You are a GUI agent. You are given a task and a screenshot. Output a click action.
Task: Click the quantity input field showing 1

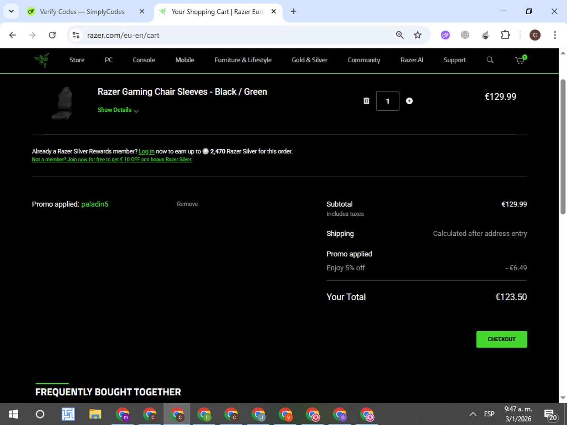coord(387,101)
